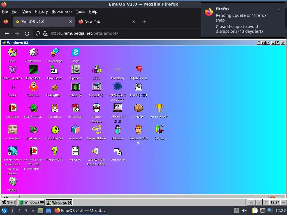Open OLDEST GIF OF THE INTERWEB icon
The height and width of the screenshot is (215, 287).
pos(33,151)
